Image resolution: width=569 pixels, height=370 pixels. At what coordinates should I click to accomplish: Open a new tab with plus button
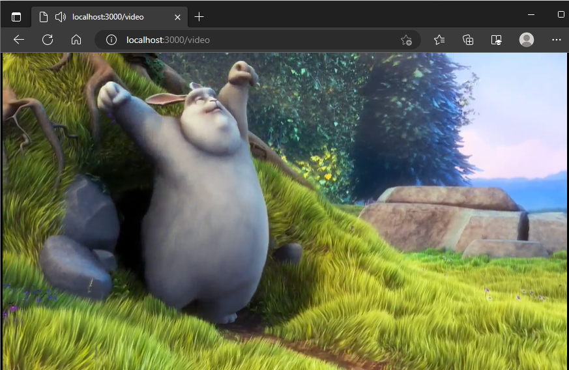pos(199,17)
